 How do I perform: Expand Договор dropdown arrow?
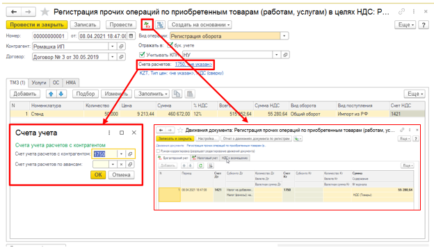(113, 57)
